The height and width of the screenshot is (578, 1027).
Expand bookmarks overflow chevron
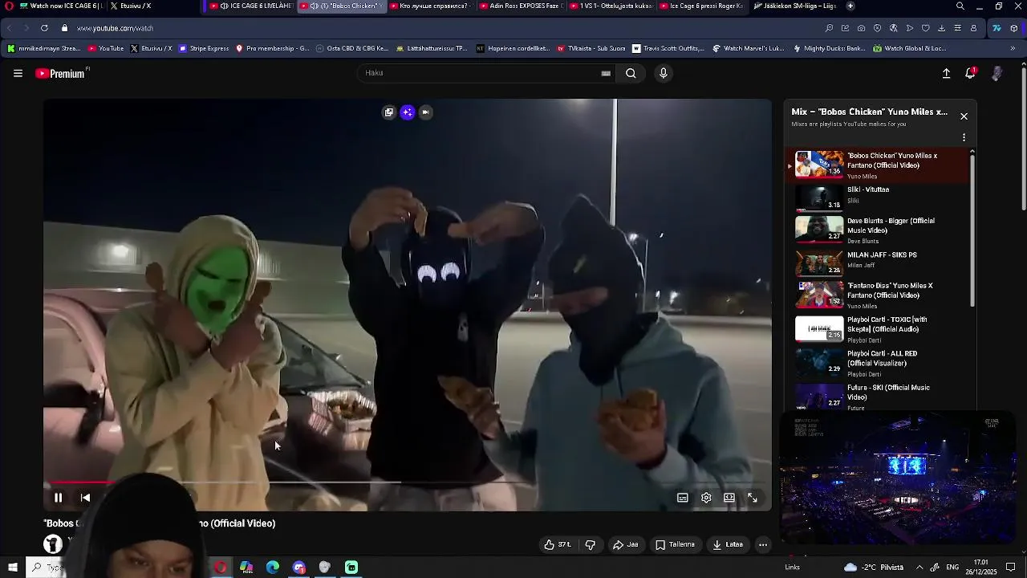click(1013, 48)
